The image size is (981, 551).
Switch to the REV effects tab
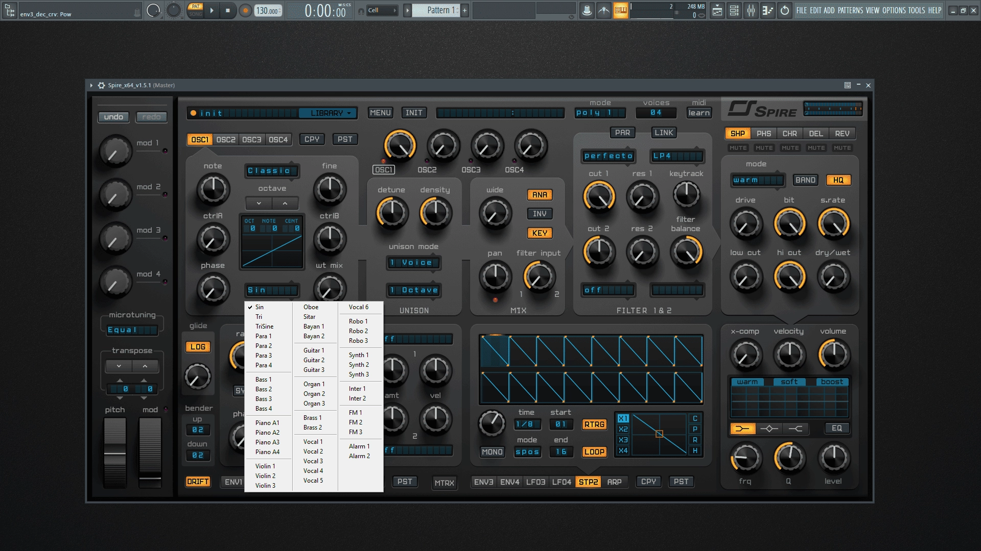842,134
